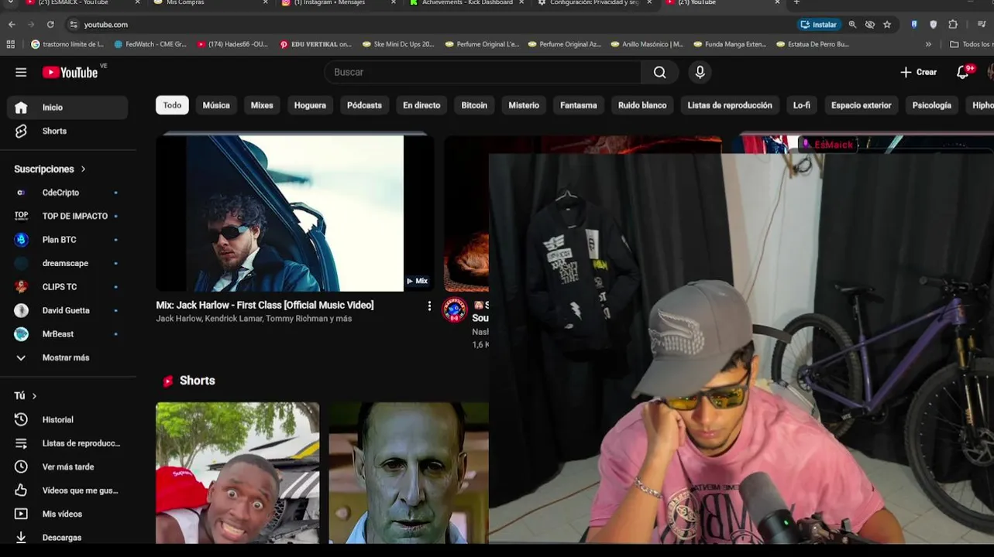Expand the bookmarks overflow chevron
Screen dimensions: 994x557
(928, 44)
